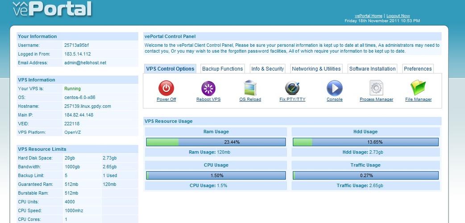The width and height of the screenshot is (465, 223).
Task: Select the Networking & Utilities tab
Action: pyautogui.click(x=316, y=69)
